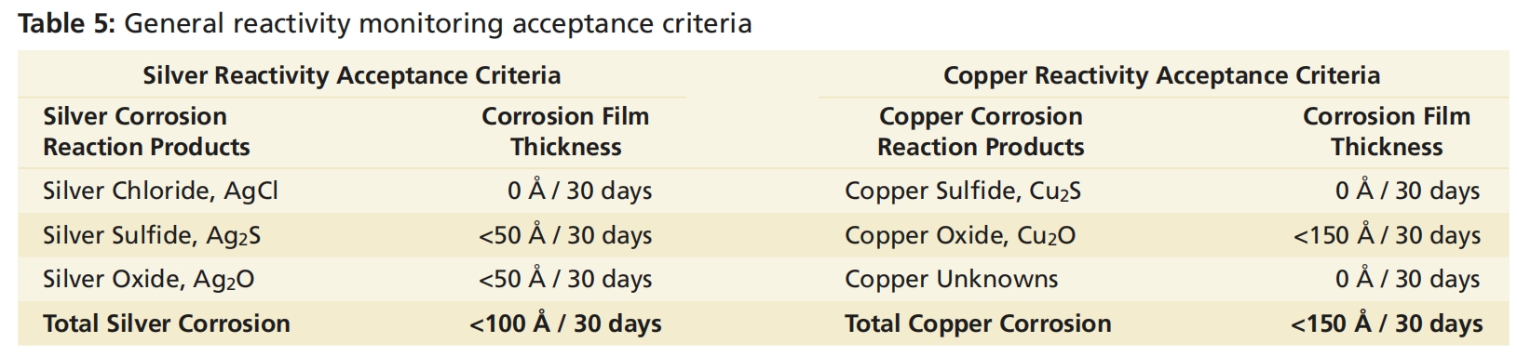Click Silver Chloride 0 Å / 30 days value

click(580, 191)
